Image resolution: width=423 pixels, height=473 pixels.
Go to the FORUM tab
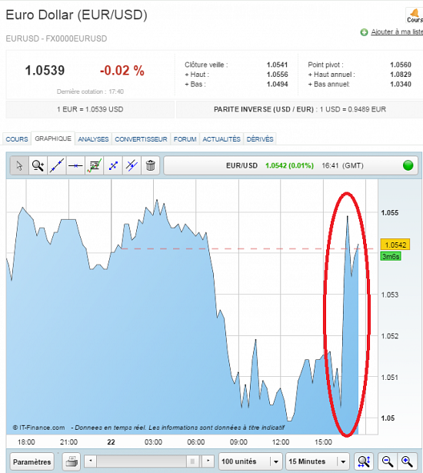click(185, 139)
